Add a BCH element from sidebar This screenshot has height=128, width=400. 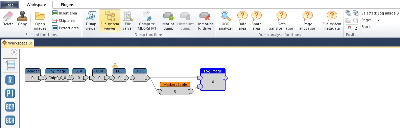[x=10, y=120]
